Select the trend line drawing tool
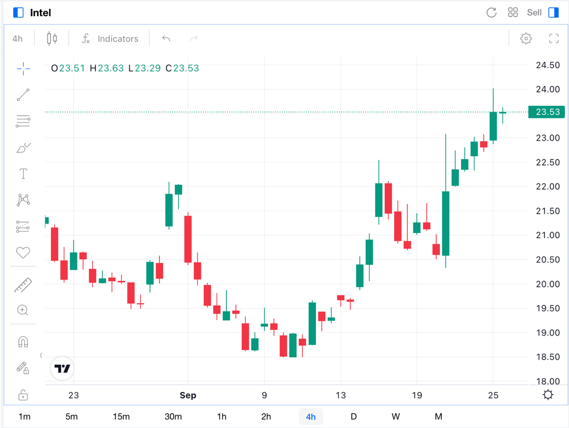This screenshot has width=569, height=428. pyautogui.click(x=23, y=95)
